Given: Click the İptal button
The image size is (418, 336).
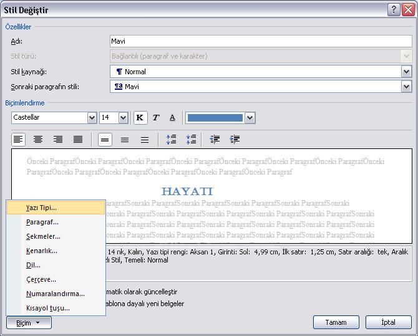Looking at the screenshot, I should 388,322.
